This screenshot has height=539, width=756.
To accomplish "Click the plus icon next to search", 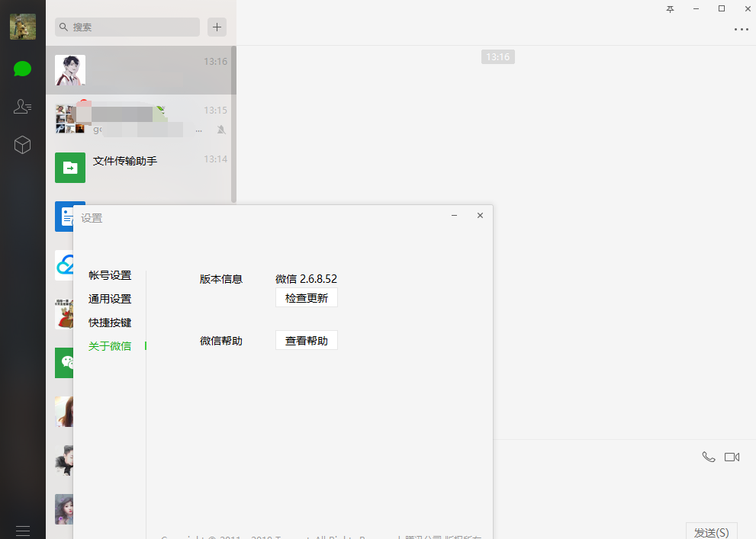I will coord(217,27).
